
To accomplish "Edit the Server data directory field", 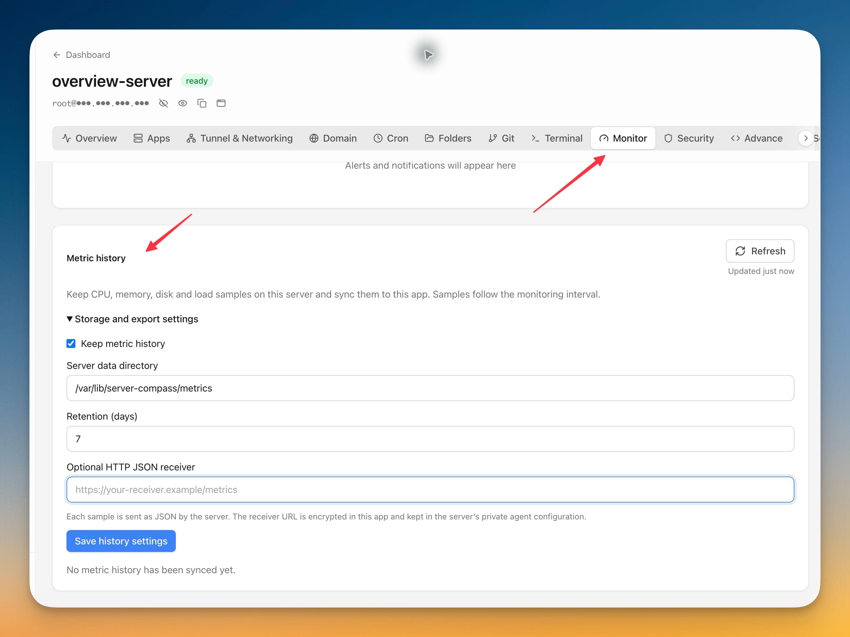I will pyautogui.click(x=430, y=388).
